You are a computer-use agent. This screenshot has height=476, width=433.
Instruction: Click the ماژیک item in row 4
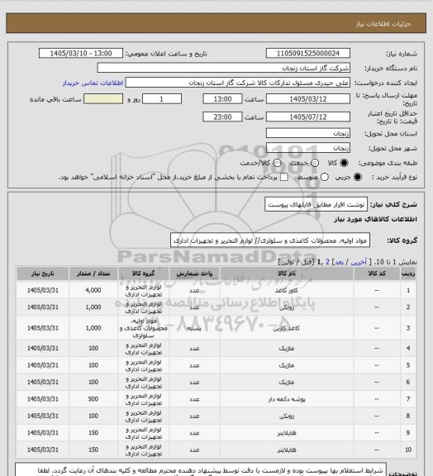pos(287,348)
